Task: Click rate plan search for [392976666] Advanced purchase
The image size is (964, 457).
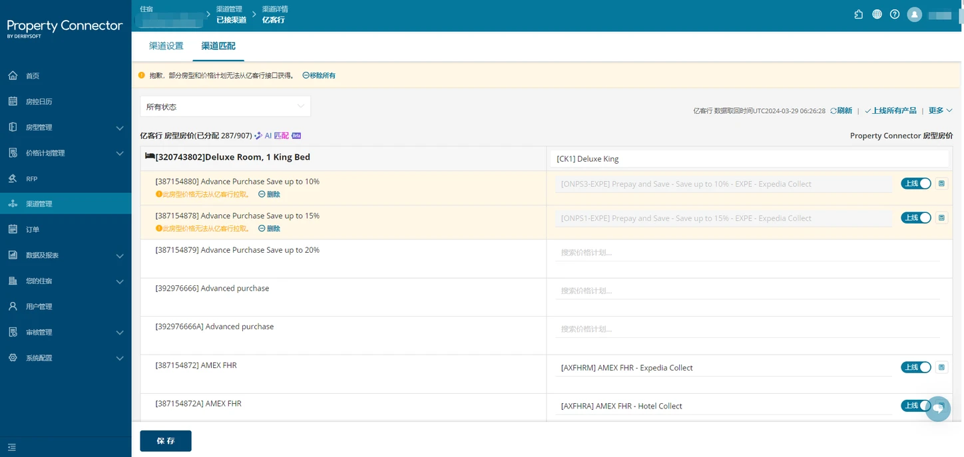Action: pos(748,291)
